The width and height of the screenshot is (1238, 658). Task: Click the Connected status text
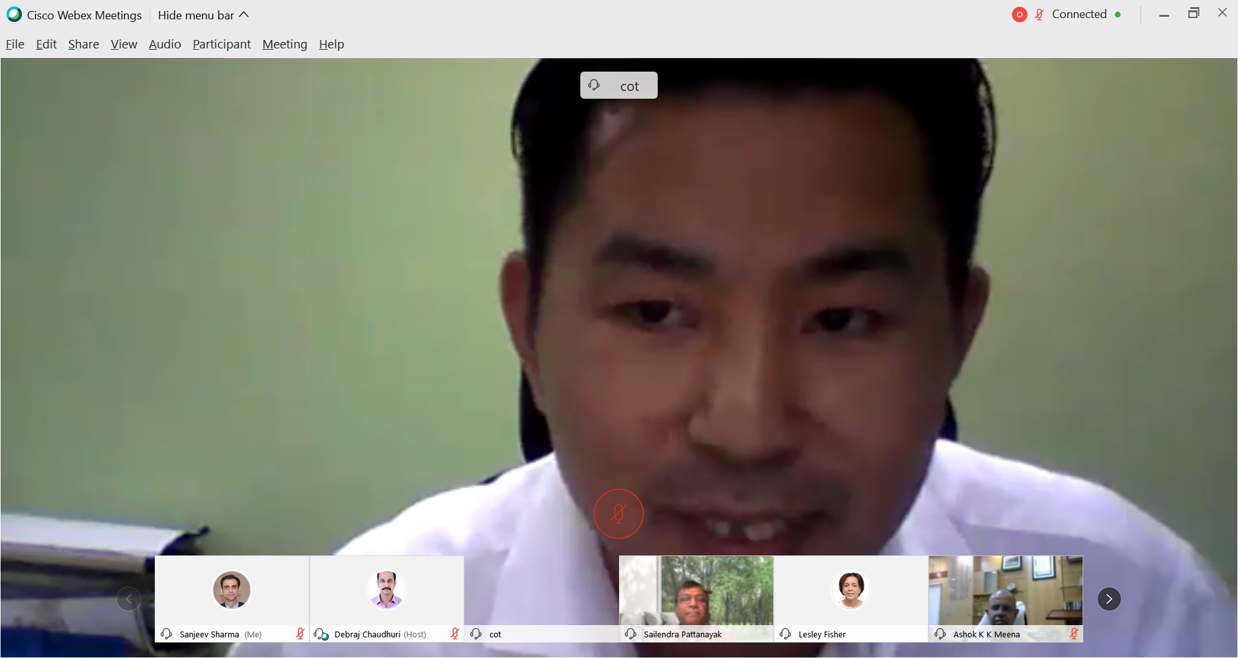click(x=1079, y=14)
